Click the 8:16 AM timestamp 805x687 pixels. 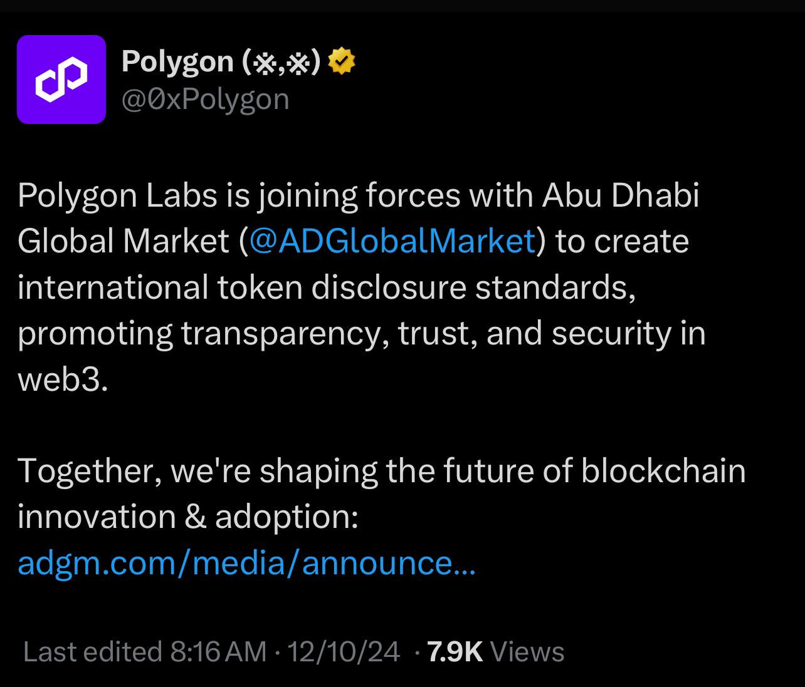point(219,651)
